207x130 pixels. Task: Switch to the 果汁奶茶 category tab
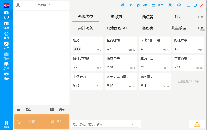click(86, 28)
